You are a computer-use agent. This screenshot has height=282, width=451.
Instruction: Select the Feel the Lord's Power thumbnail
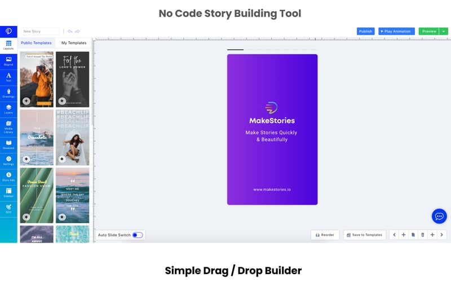[73, 80]
